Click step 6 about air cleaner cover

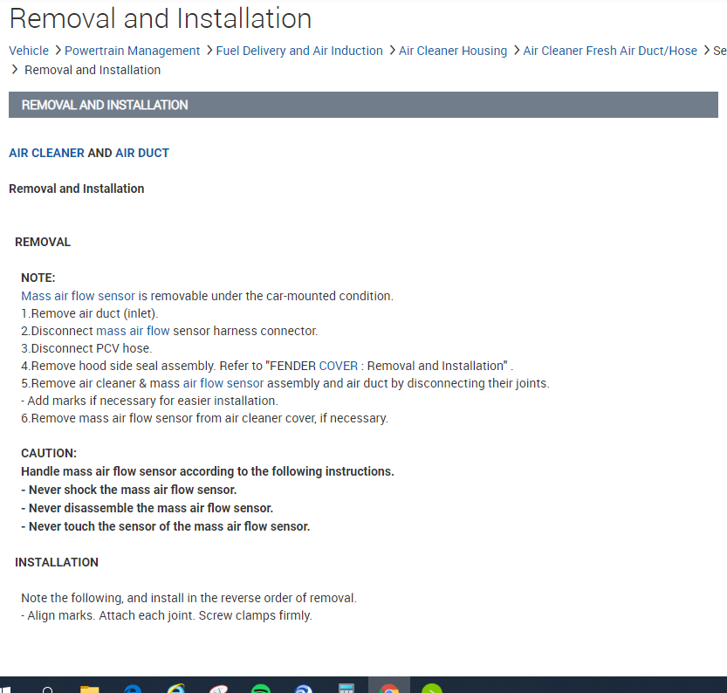(x=204, y=418)
